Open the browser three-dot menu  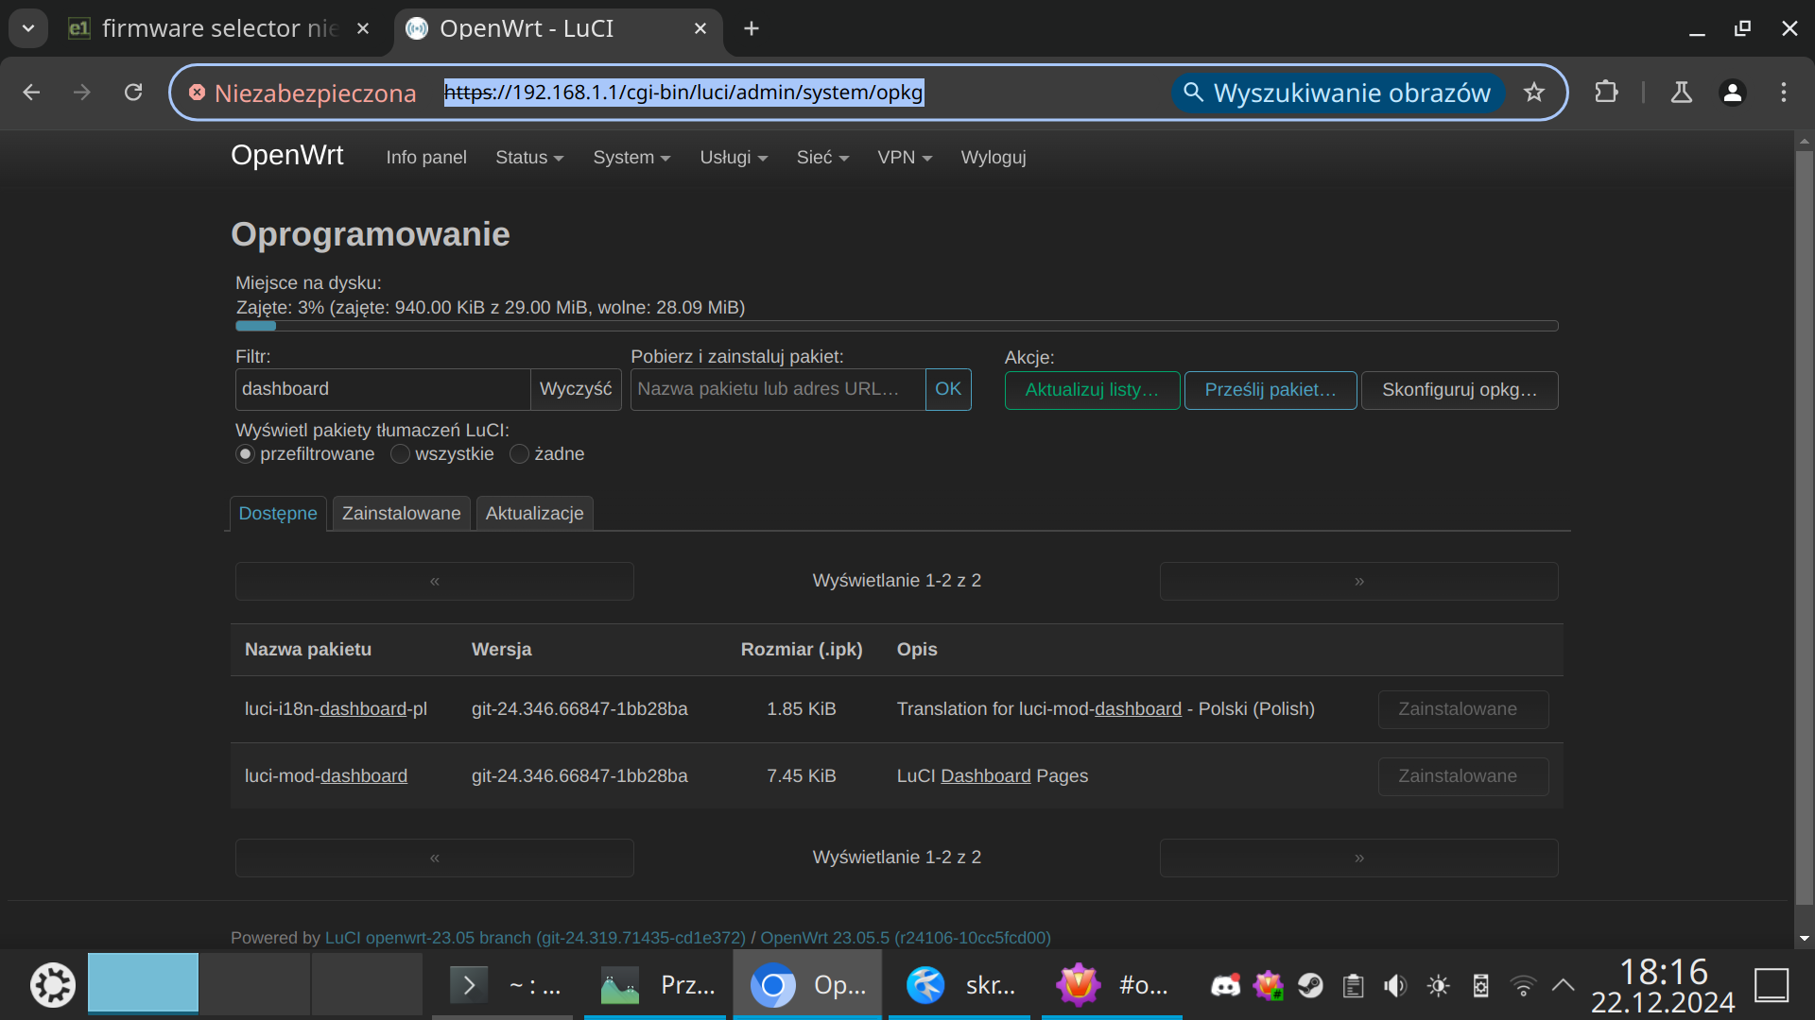coord(1784,93)
